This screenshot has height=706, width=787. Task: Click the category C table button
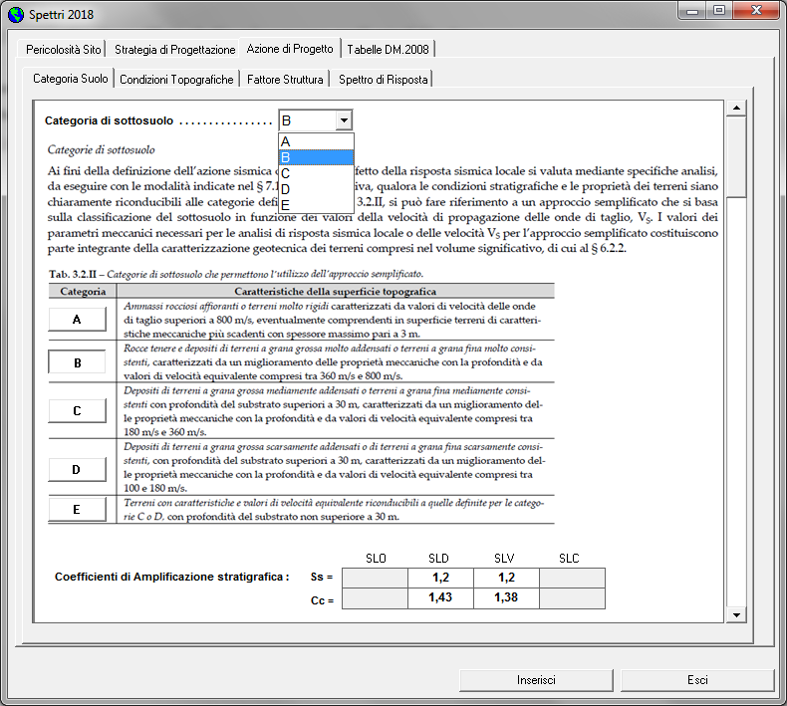click(x=77, y=410)
